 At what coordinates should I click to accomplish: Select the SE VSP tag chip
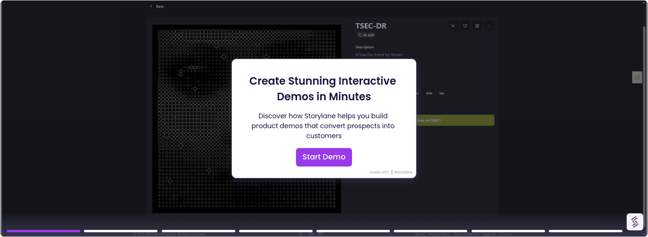[366, 35]
